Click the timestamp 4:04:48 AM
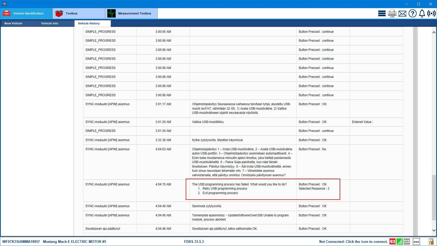The width and height of the screenshot is (437, 246). (x=163, y=229)
